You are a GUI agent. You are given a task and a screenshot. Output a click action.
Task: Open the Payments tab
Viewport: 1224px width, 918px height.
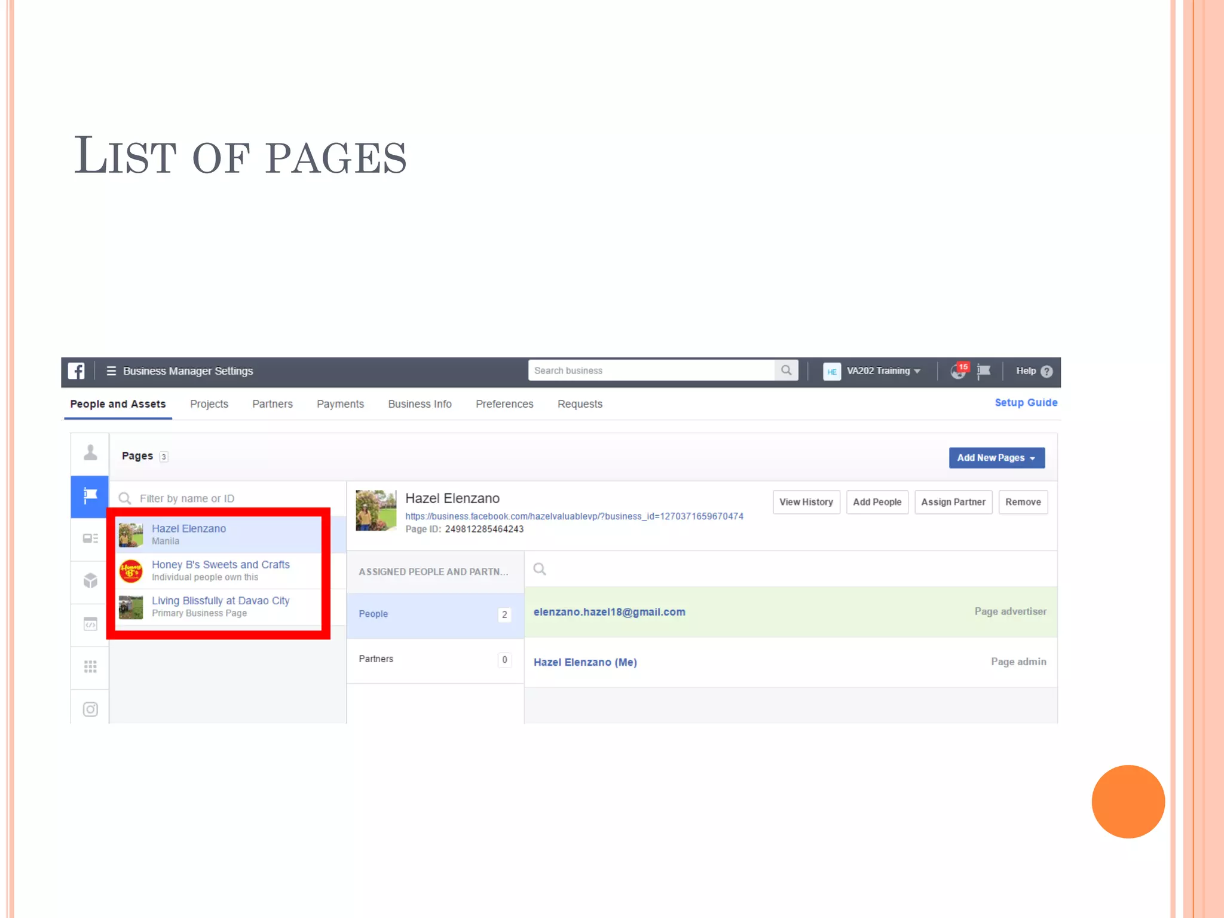coord(340,404)
